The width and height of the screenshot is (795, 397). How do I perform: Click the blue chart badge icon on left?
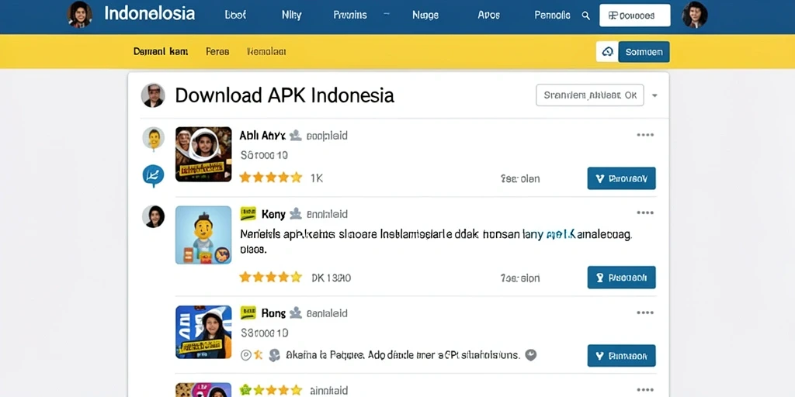coord(153,176)
